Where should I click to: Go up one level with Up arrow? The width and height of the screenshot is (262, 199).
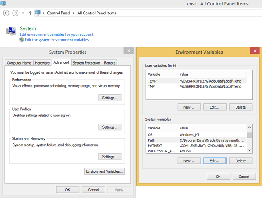click(x=30, y=13)
